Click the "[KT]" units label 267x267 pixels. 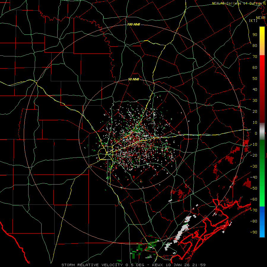(x=253, y=20)
